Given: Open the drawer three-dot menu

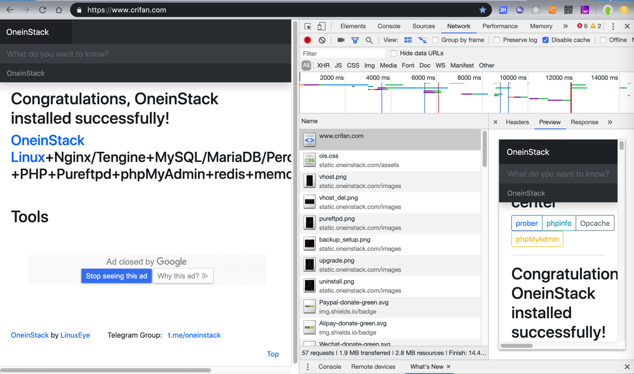Looking at the screenshot, I should 308,367.
